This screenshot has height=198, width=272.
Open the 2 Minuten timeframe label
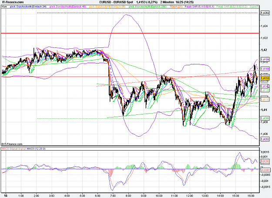167,2
